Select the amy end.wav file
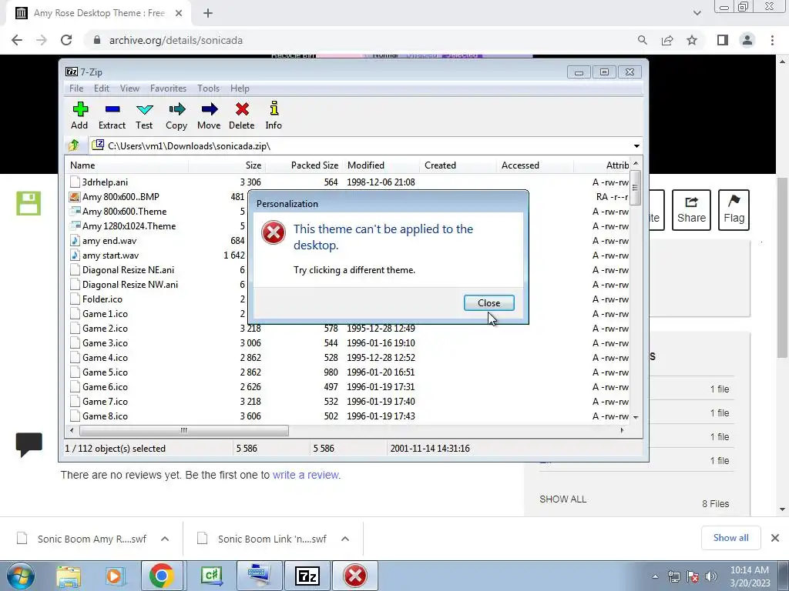Image resolution: width=789 pixels, height=591 pixels. point(109,241)
